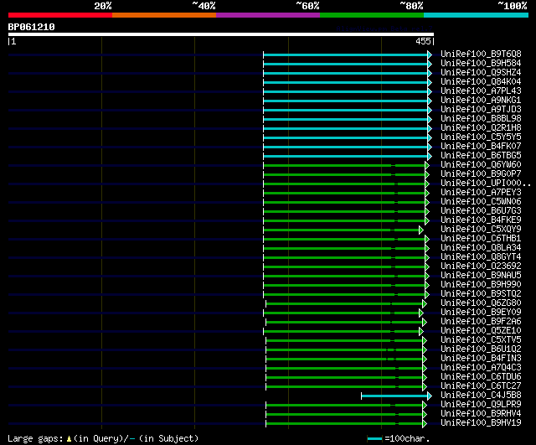536x445 pixels.
Task: Click the green ~80% identity legend segment
Action: pos(372,15)
